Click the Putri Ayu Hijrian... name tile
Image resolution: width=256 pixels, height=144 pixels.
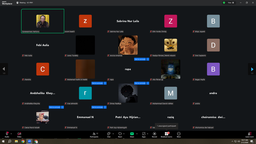[x=128, y=117]
